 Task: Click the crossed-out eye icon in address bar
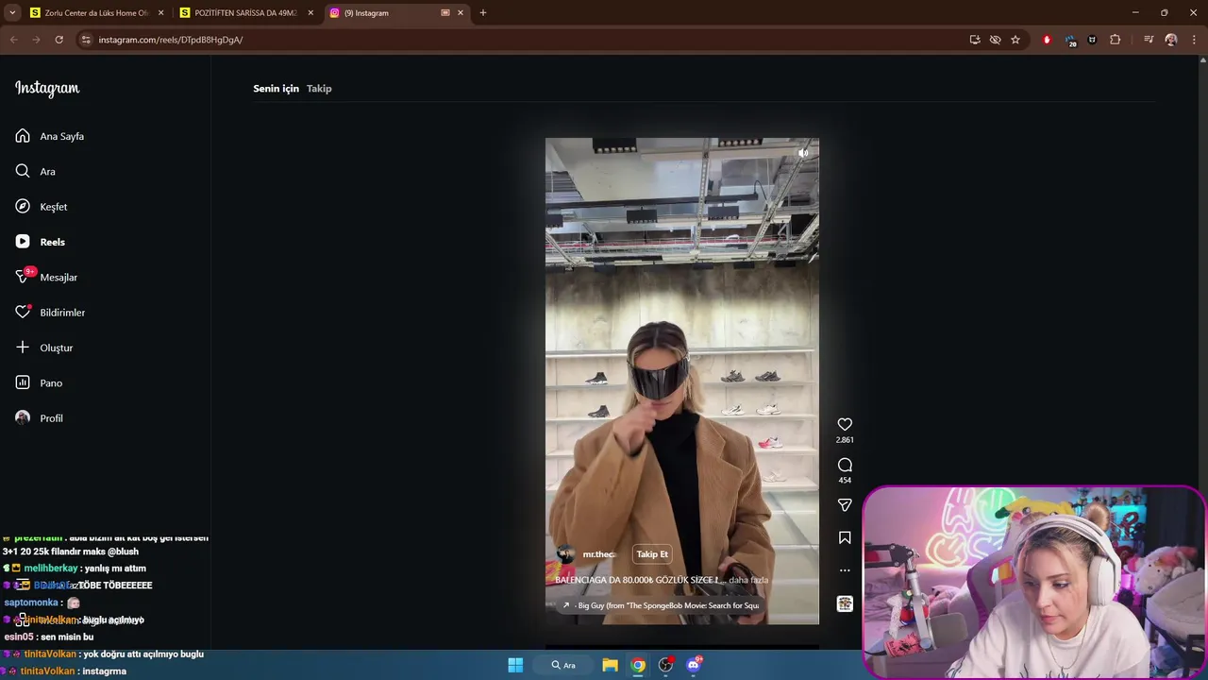tap(995, 40)
